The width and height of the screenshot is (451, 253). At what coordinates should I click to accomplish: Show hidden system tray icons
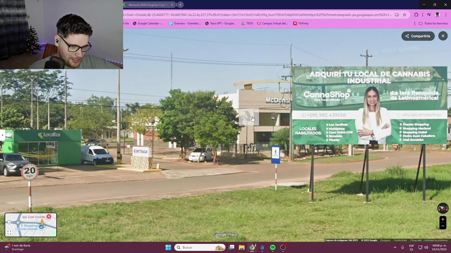[x=395, y=247]
